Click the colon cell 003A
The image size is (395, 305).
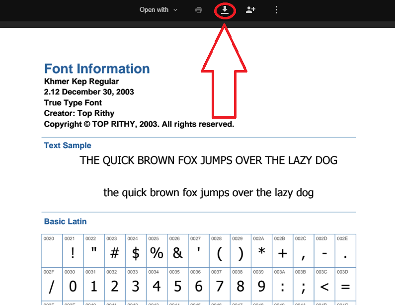282,284
